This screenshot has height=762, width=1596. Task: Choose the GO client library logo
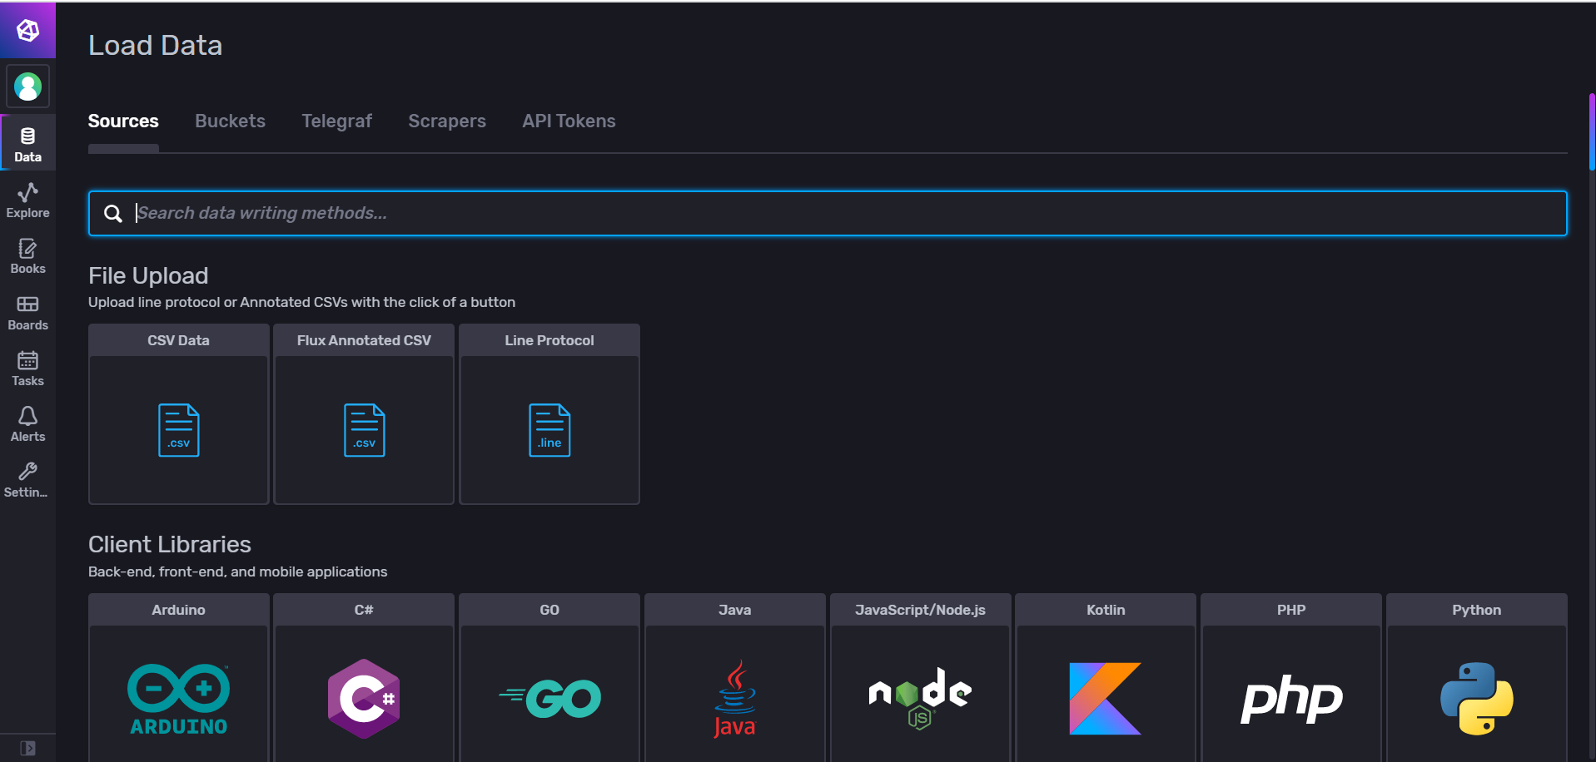549,699
